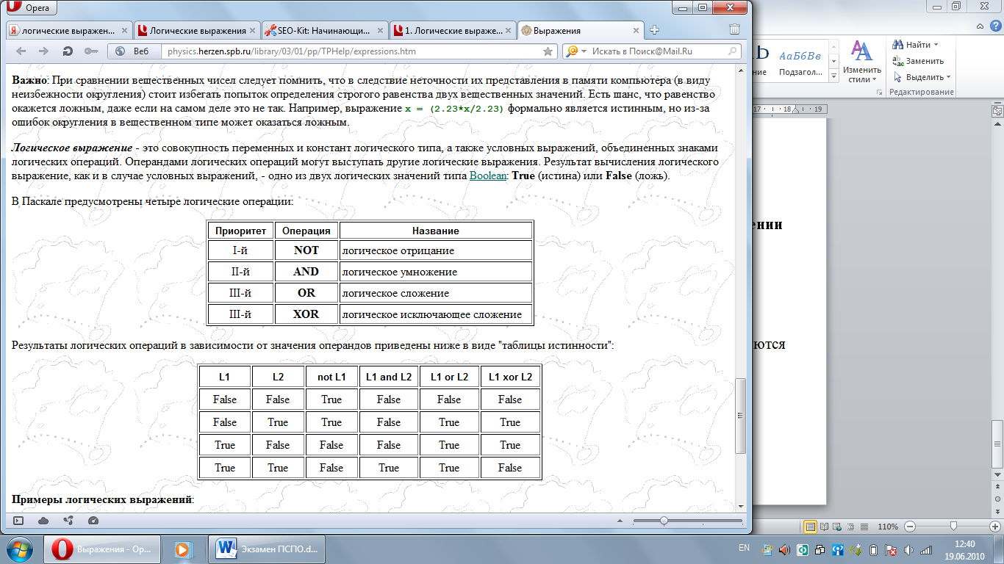Switch to the 'SEO-Kit: Начинающи...' tab

325,31
